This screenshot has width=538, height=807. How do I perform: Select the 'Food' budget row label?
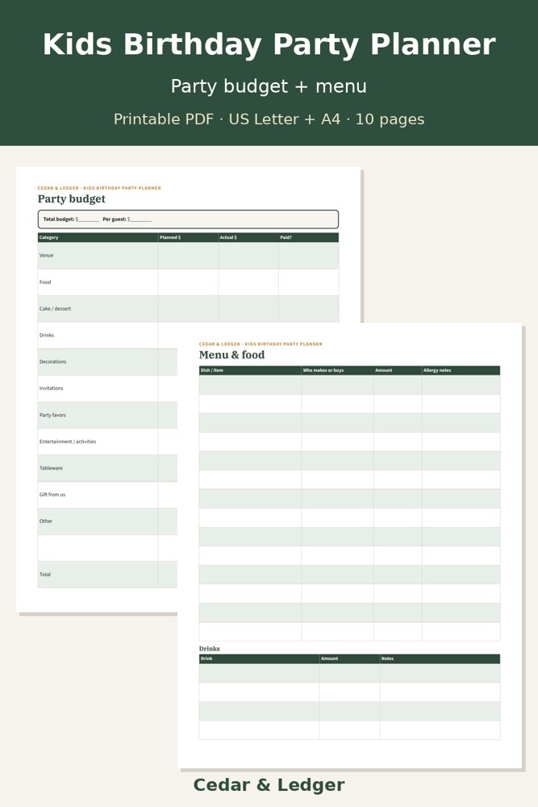45,282
